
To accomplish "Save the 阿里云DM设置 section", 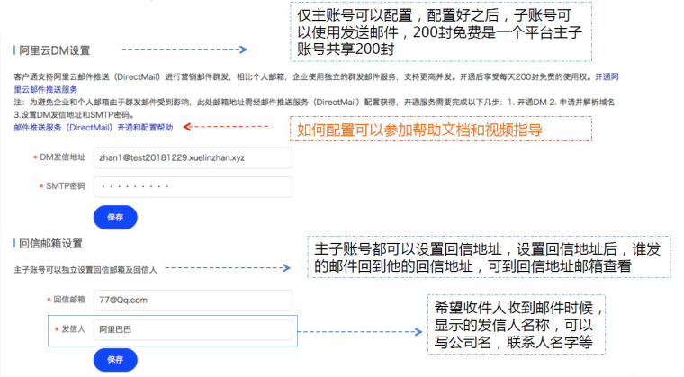I will [115, 218].
